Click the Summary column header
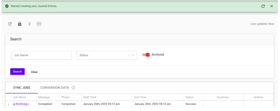This screenshot has height=111, width=280. click(223, 97)
